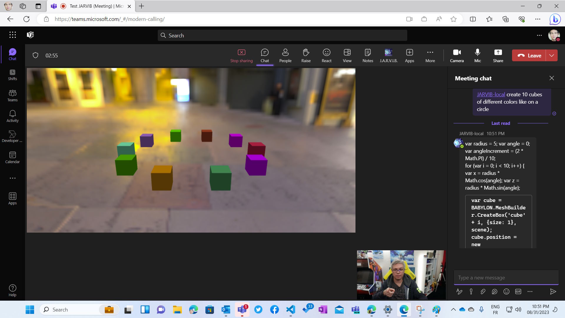This screenshot has width=565, height=318.
Task: Raise your hand in the meeting
Action: [306, 55]
